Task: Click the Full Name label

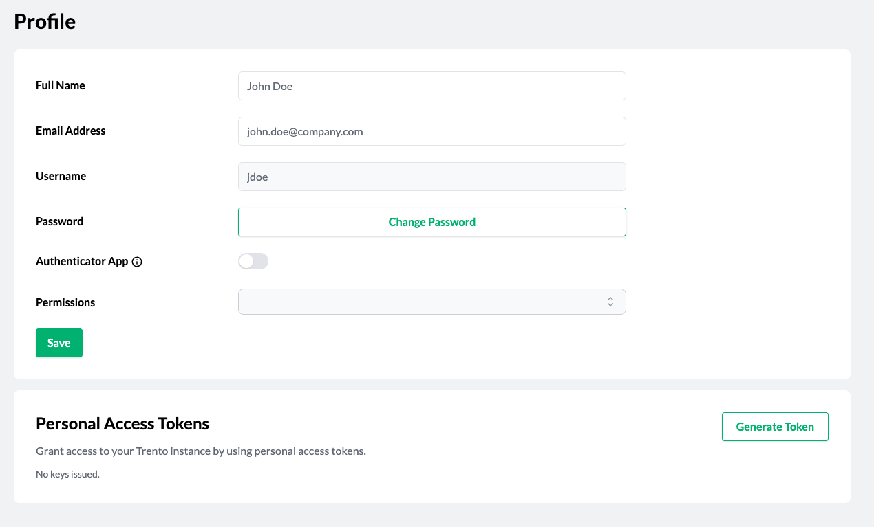Action: coord(61,85)
